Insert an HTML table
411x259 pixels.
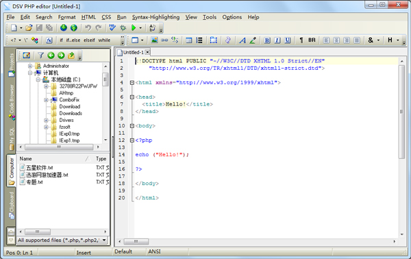[189, 40]
